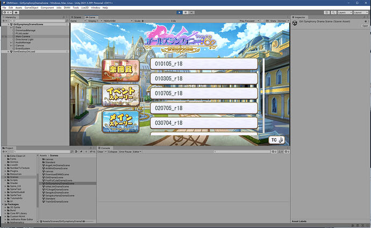Screen dimensions: 371x228
Task: Open the Layers dropdown
Action: coord(345,12)
